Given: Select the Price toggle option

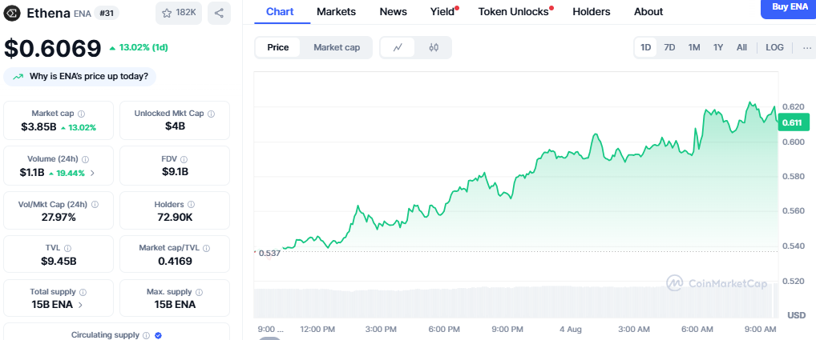Looking at the screenshot, I should click(278, 48).
